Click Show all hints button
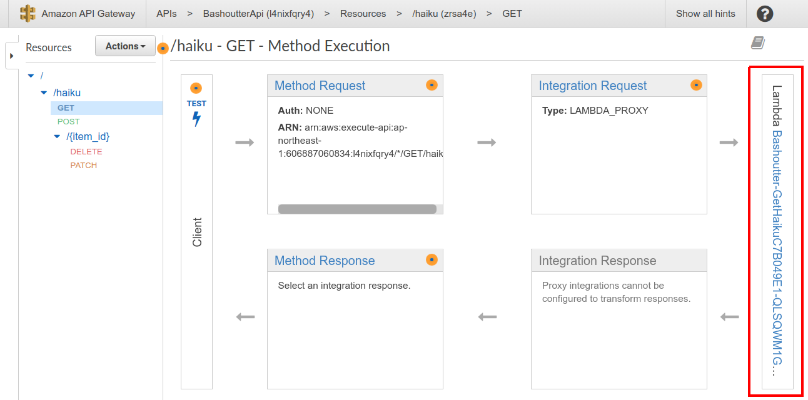Viewport: 808px width, 400px height. click(x=705, y=14)
